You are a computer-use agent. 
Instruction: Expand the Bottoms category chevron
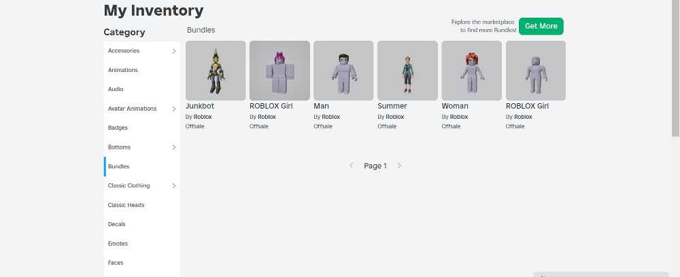(174, 147)
